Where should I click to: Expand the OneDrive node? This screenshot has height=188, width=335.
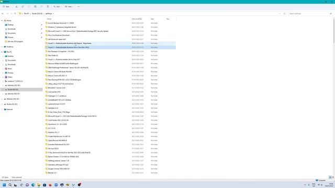(x=2, y=46)
